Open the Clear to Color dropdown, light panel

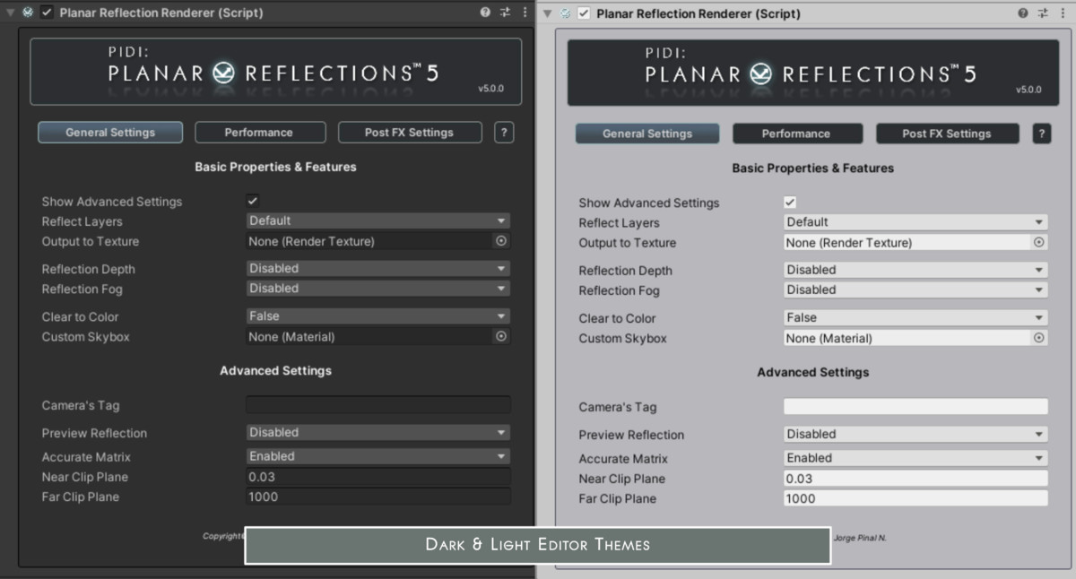[x=915, y=317]
